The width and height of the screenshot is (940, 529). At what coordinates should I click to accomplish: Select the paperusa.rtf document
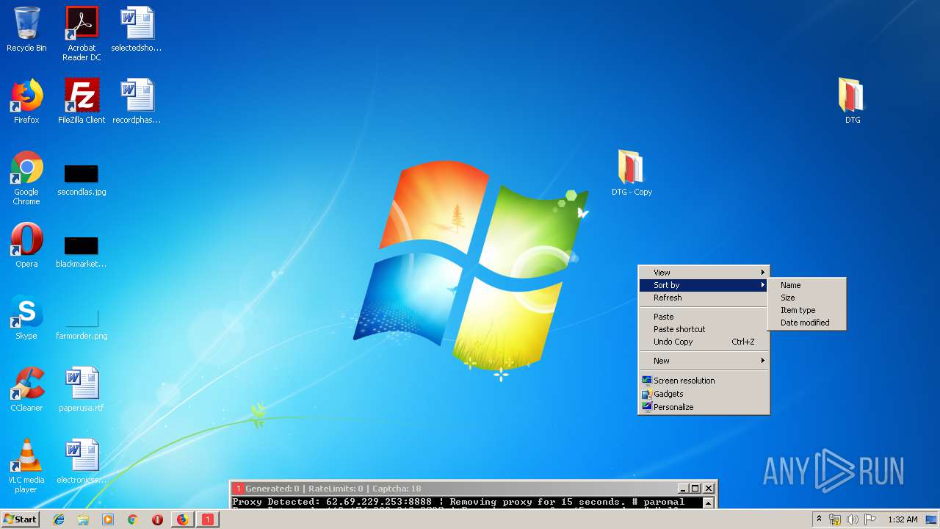82,389
